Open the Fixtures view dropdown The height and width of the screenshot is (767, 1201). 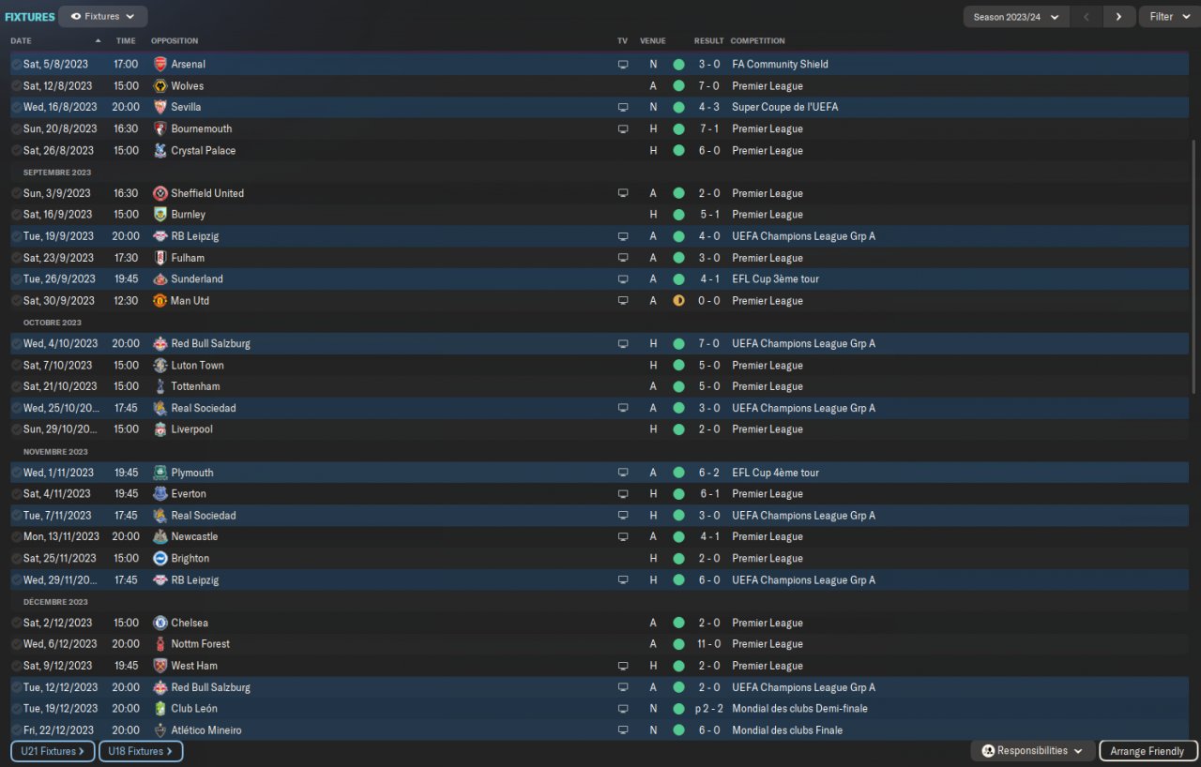click(x=103, y=16)
